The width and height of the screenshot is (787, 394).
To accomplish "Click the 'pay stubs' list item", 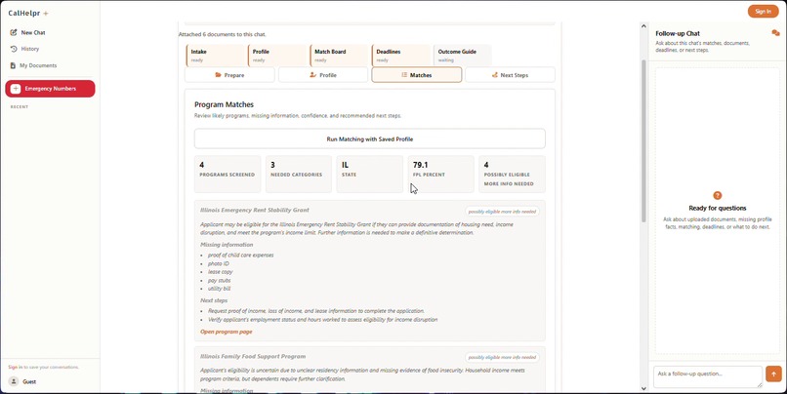I will coord(220,280).
